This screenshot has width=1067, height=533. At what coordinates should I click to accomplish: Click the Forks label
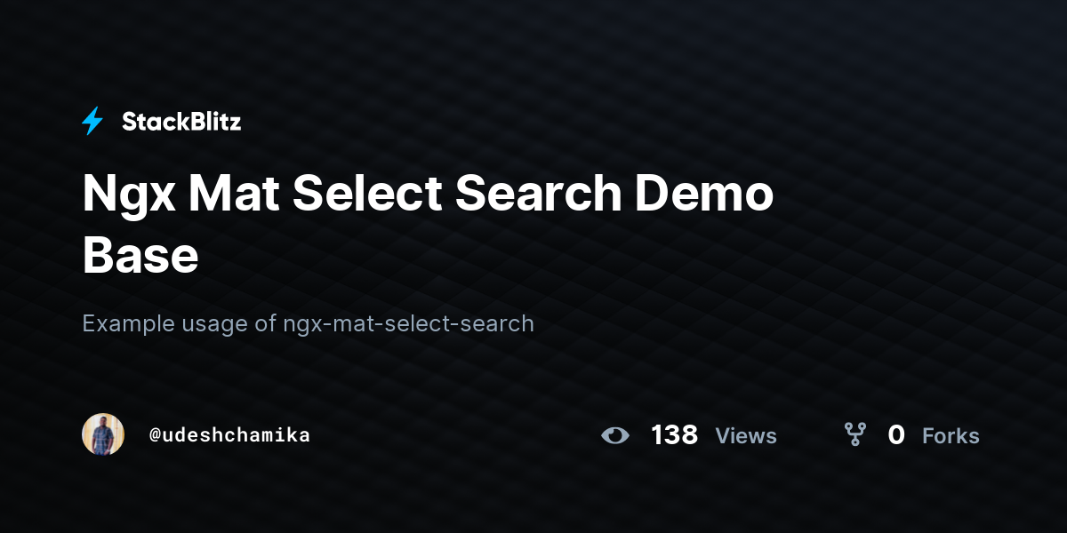point(951,436)
